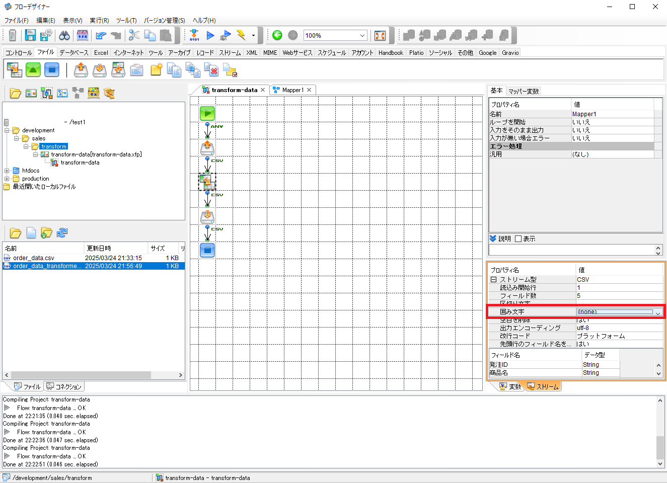Click the scissors cut icon
This screenshot has width=667, height=483.
pyautogui.click(x=134, y=35)
